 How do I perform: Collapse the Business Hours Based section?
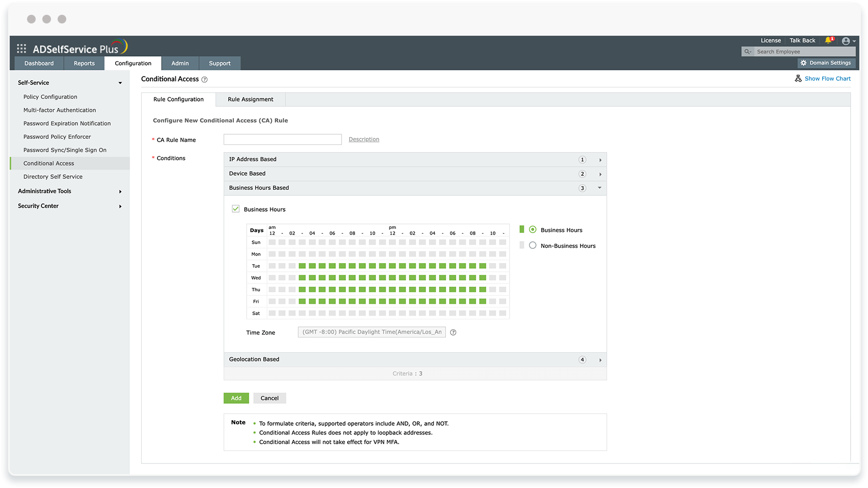(599, 188)
